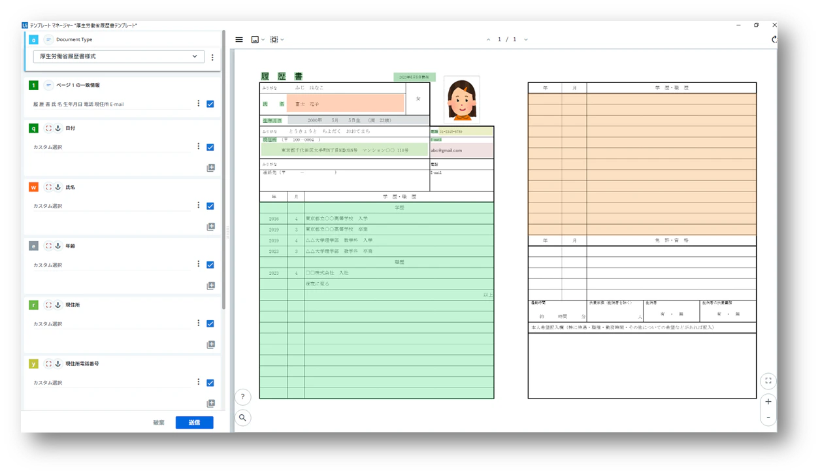Open the three-dot menu next to Document Type
This screenshot has height=475, width=820.
click(212, 57)
